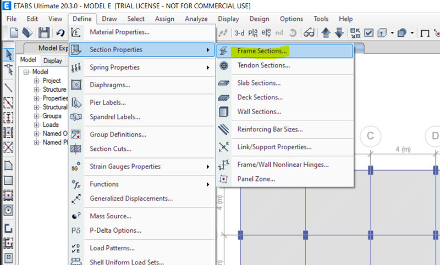This screenshot has width=440, height=265.
Task: Expand the Structure Layout tree node
Action: (x=36, y=89)
